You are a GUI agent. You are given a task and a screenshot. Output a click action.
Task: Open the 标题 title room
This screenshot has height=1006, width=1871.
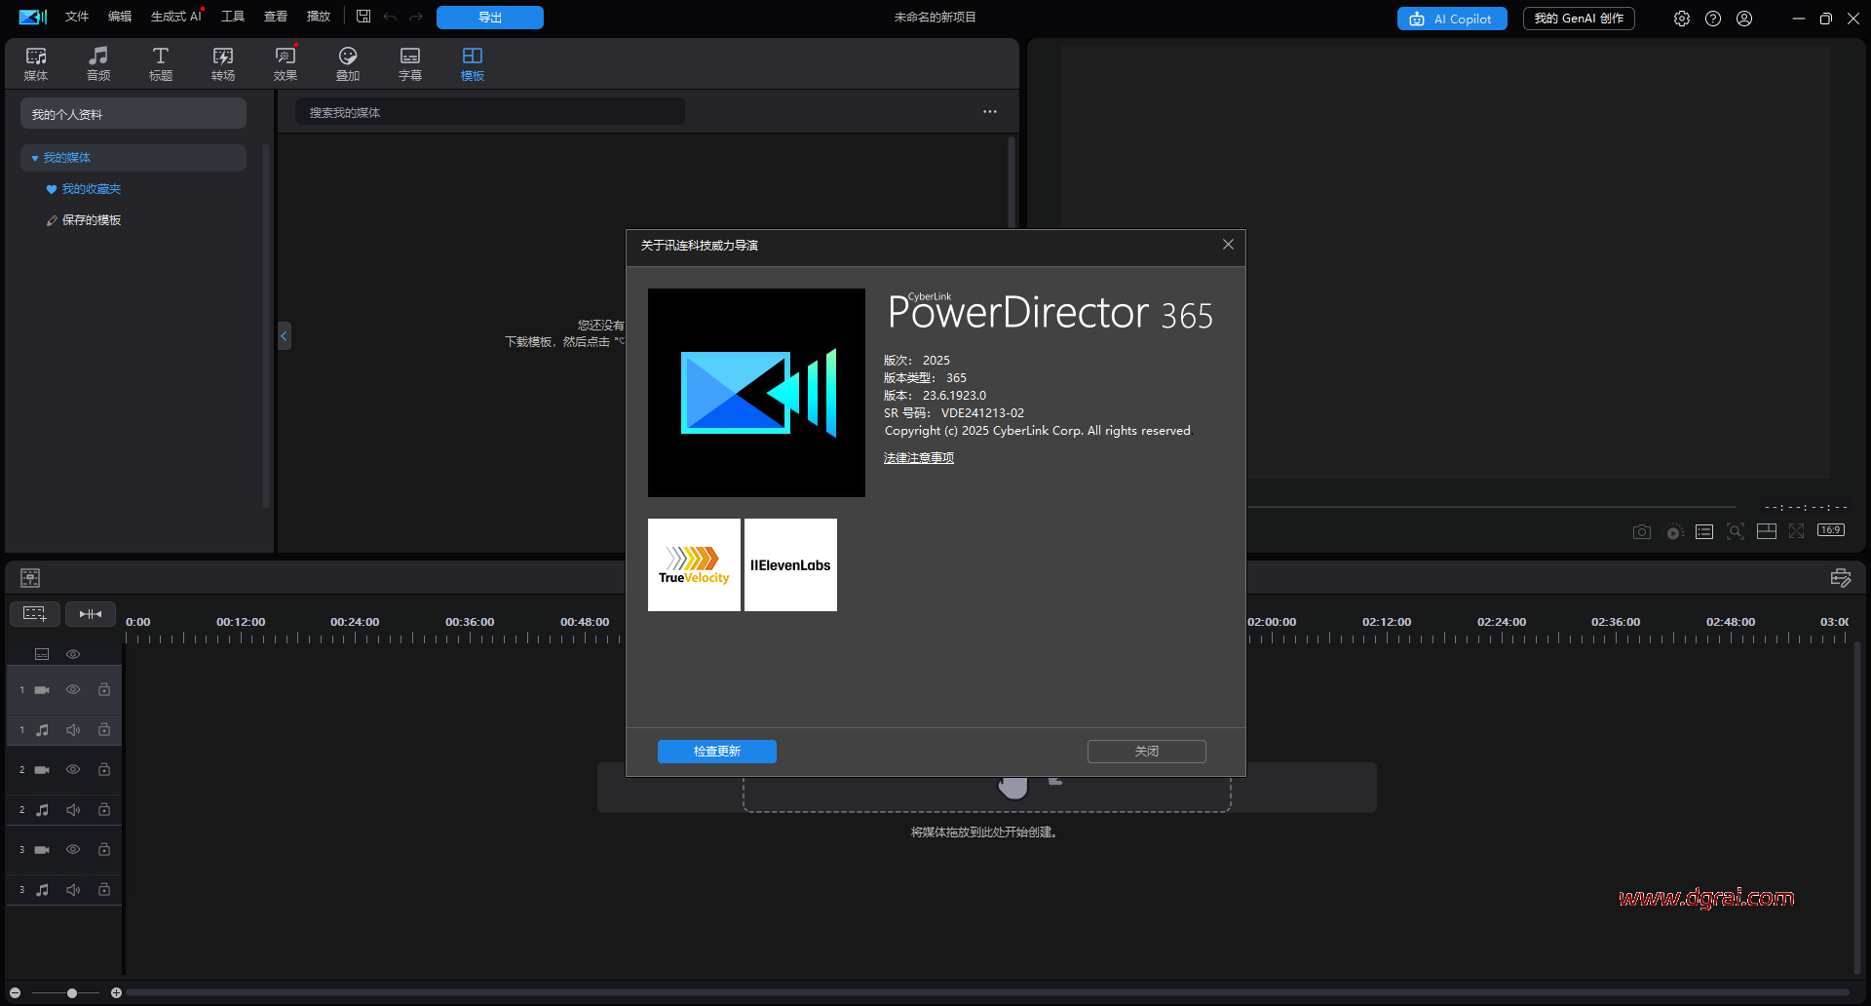pos(161,63)
